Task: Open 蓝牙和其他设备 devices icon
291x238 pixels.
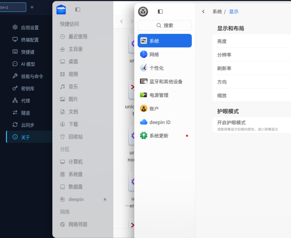Action: coord(144,81)
